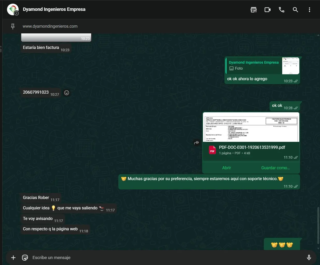Viewport: 320px width, 265px height.
Task: Open the chat options three-dot menu
Action: (309, 10)
